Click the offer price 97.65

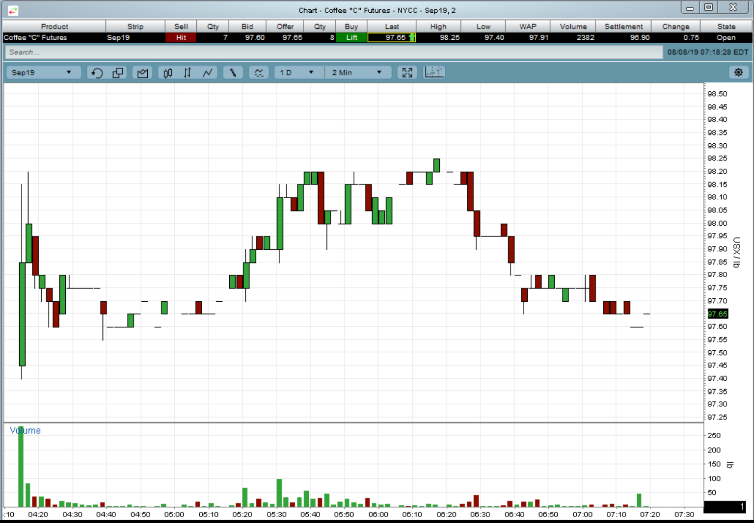tap(292, 37)
